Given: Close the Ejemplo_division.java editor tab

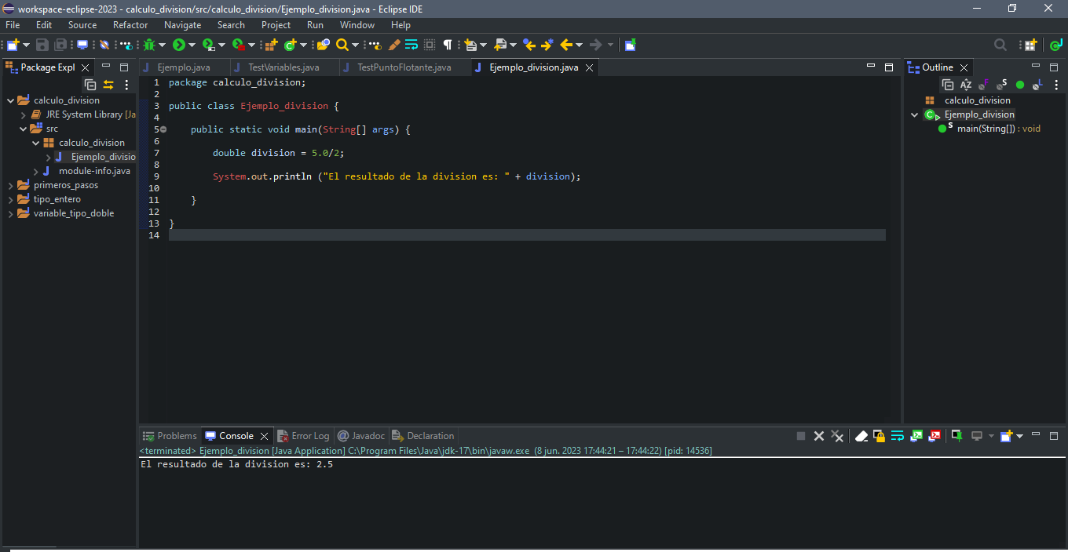Looking at the screenshot, I should [589, 67].
